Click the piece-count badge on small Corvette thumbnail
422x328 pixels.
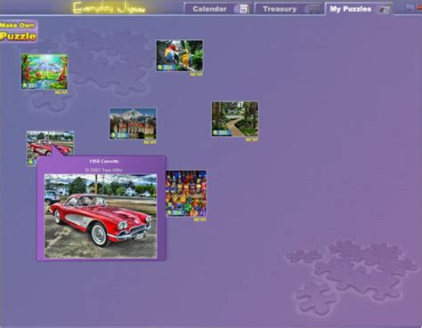pos(32,162)
